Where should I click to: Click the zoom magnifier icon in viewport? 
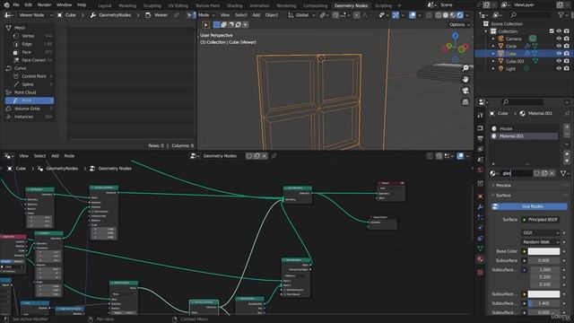(x=465, y=68)
